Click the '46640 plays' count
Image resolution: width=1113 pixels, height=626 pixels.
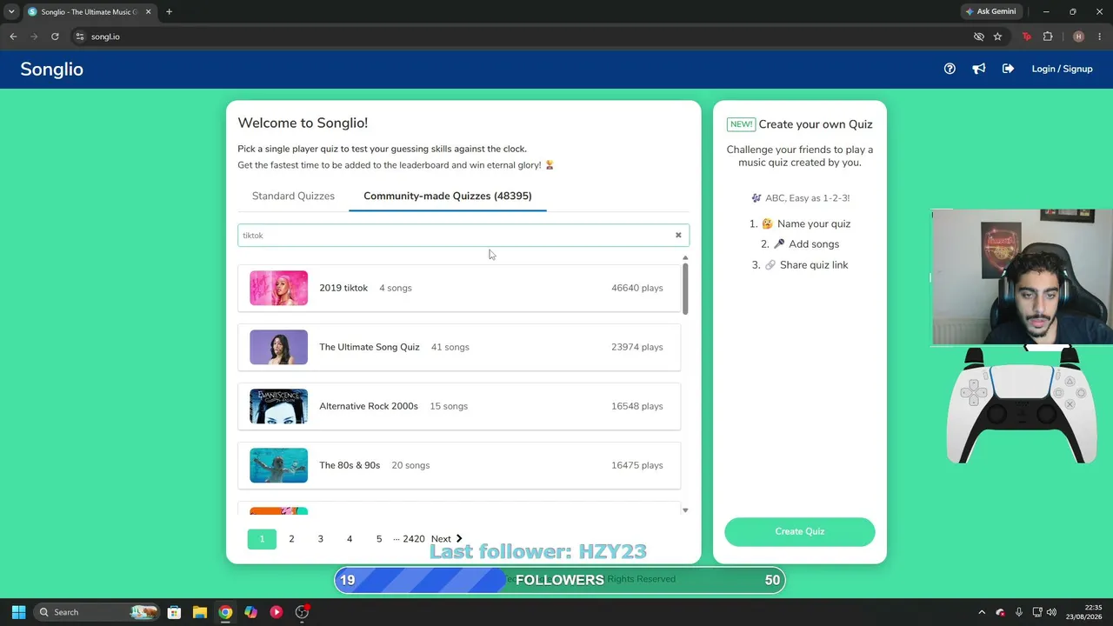(x=637, y=288)
